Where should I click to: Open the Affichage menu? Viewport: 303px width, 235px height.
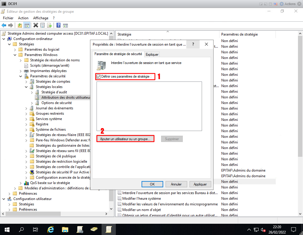pos(41,18)
